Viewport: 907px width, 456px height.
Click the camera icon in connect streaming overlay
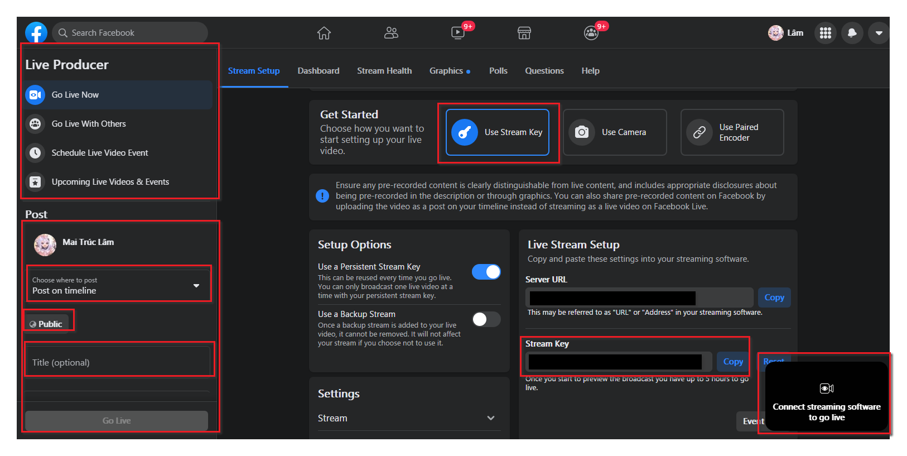tap(827, 388)
